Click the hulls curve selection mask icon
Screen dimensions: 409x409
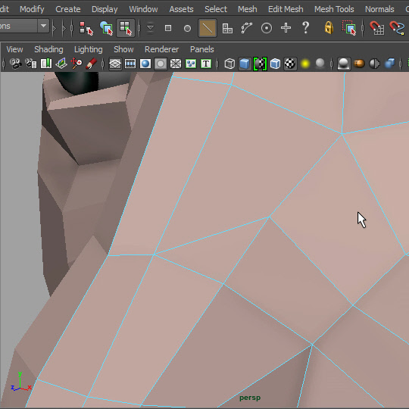tap(247, 28)
